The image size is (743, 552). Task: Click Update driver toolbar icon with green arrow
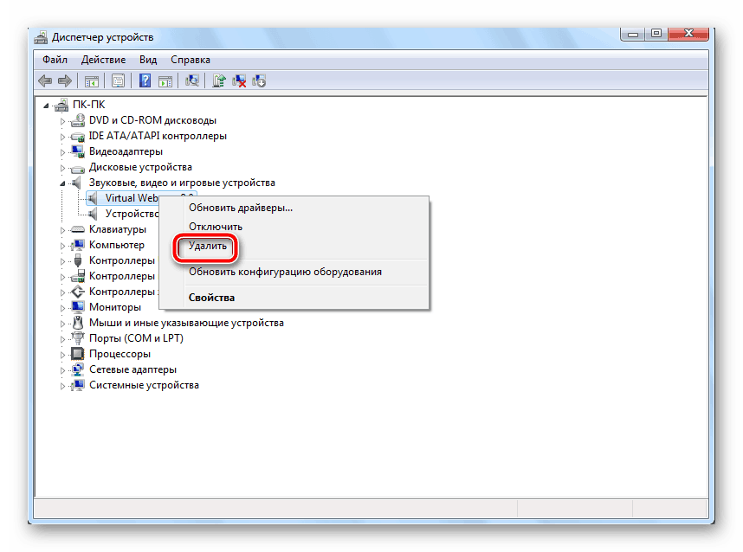[x=219, y=81]
